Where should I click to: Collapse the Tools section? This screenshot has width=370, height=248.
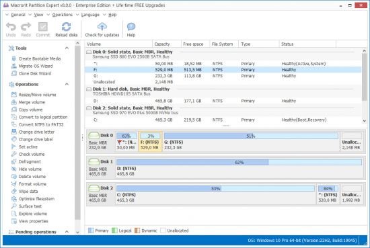point(67,48)
